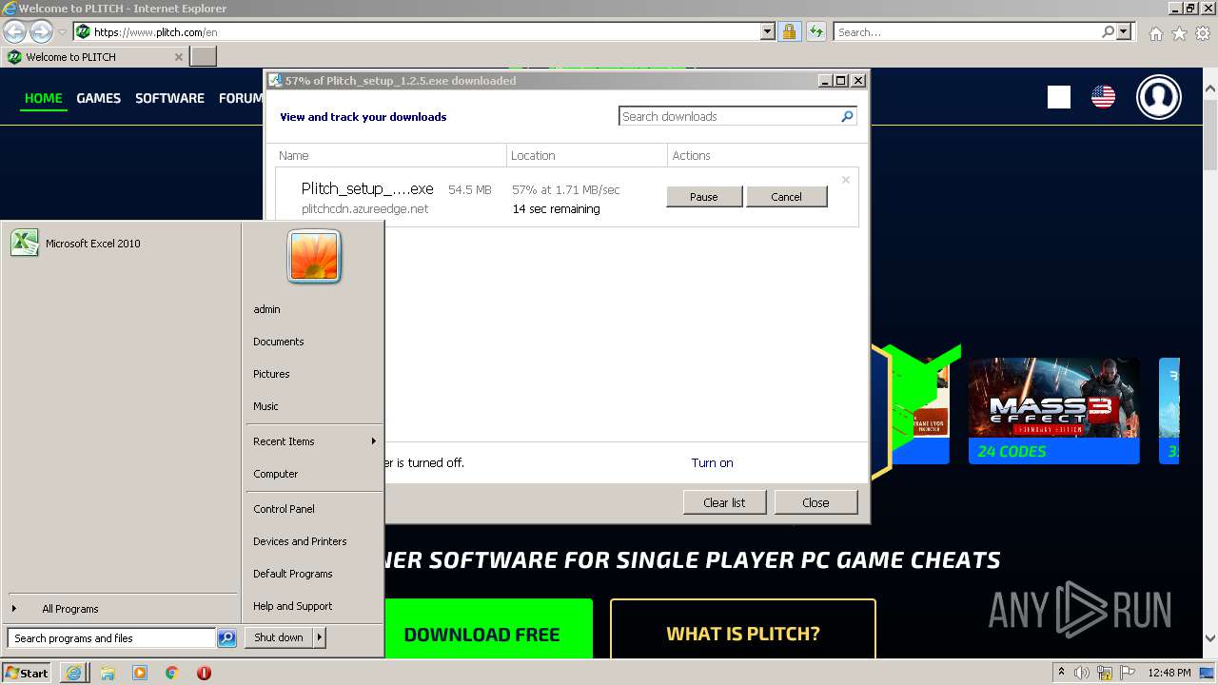Click the Search downloads input field
This screenshot has width=1218, height=685.
(x=729, y=116)
